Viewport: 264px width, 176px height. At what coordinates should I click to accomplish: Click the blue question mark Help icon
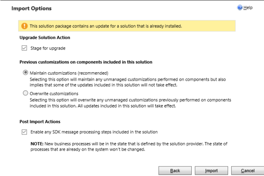pyautogui.click(x=240, y=8)
